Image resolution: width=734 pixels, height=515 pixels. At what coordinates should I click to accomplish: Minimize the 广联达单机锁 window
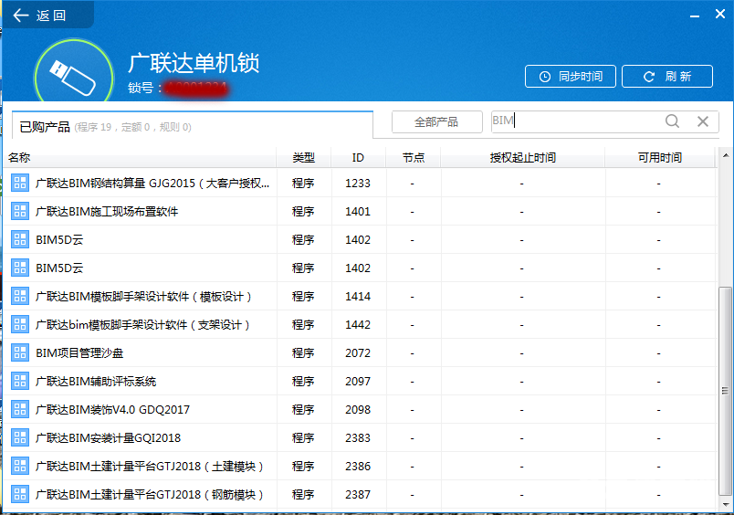pyautogui.click(x=695, y=16)
